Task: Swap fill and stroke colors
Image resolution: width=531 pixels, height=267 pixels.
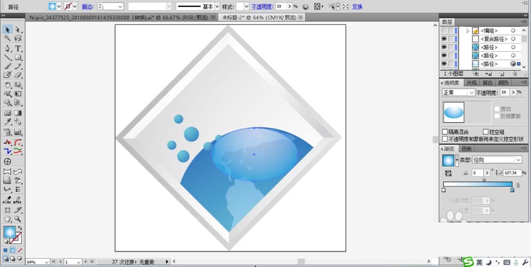Action: click(x=20, y=228)
